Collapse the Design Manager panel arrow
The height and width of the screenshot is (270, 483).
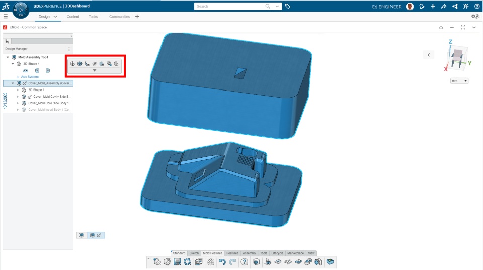point(71,36)
